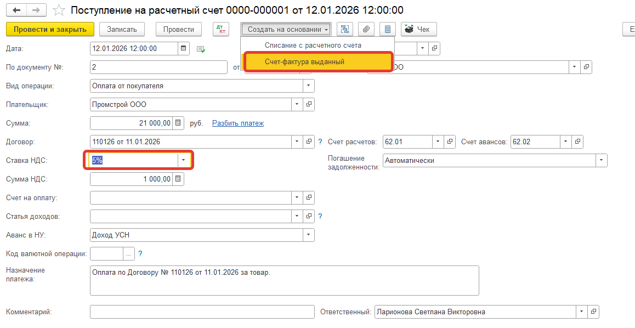The height and width of the screenshot is (328, 635).
Task: Expand the Аванс в НУ dropdown
Action: 308,235
